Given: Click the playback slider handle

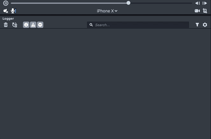Looking at the screenshot, I should coord(128,3).
